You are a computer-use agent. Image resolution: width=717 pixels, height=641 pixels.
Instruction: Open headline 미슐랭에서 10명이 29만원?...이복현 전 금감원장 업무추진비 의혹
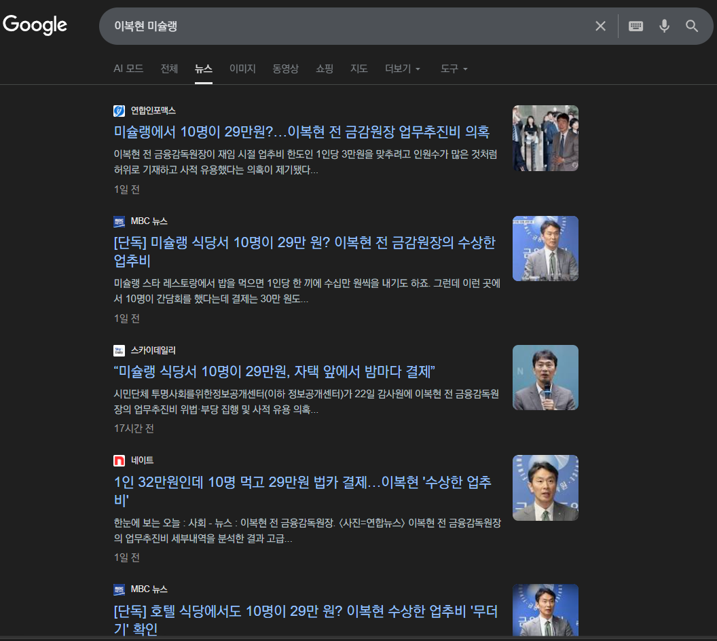(301, 132)
